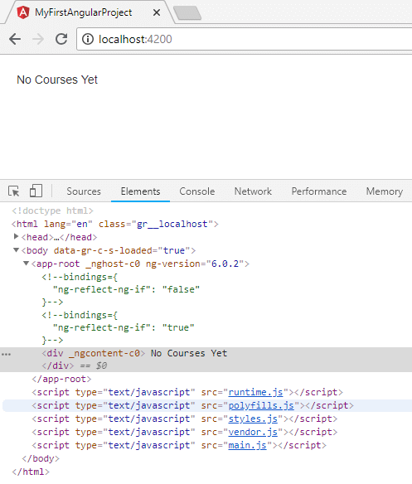The image size is (412, 484).
Task: Open a new browser tab
Action: click(187, 13)
